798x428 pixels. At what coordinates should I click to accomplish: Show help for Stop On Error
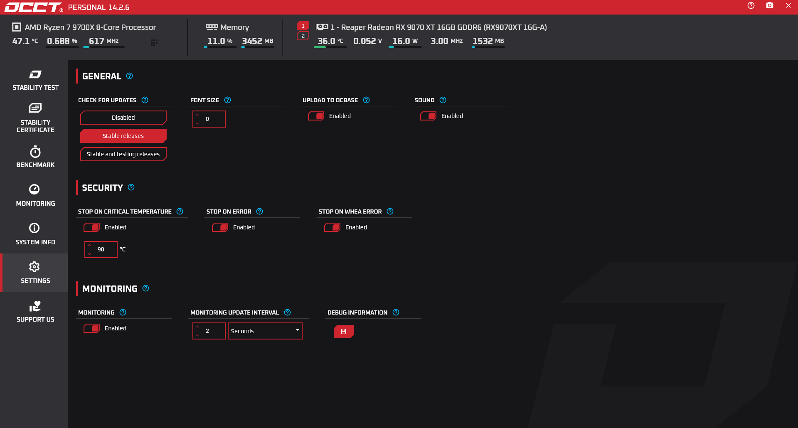point(259,212)
